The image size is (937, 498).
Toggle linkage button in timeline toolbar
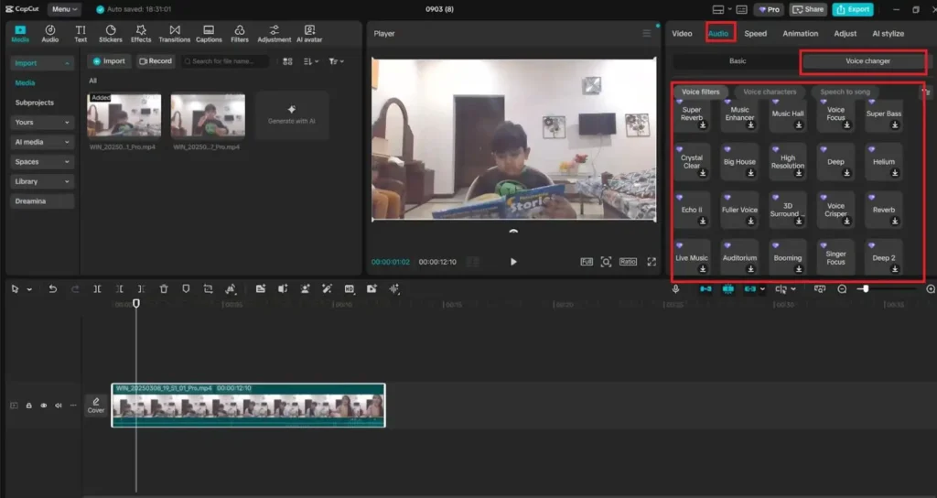750,288
